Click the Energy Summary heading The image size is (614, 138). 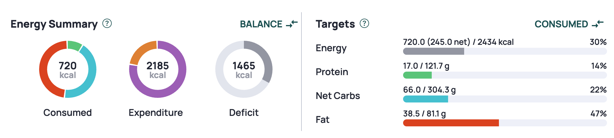point(54,24)
